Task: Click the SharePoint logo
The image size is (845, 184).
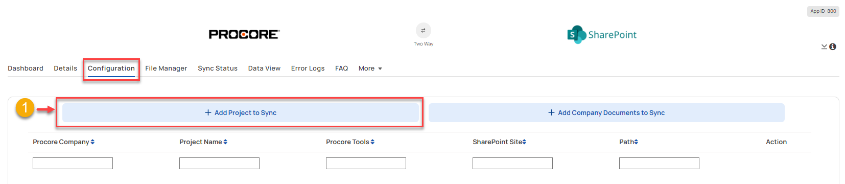Action: pyautogui.click(x=602, y=35)
